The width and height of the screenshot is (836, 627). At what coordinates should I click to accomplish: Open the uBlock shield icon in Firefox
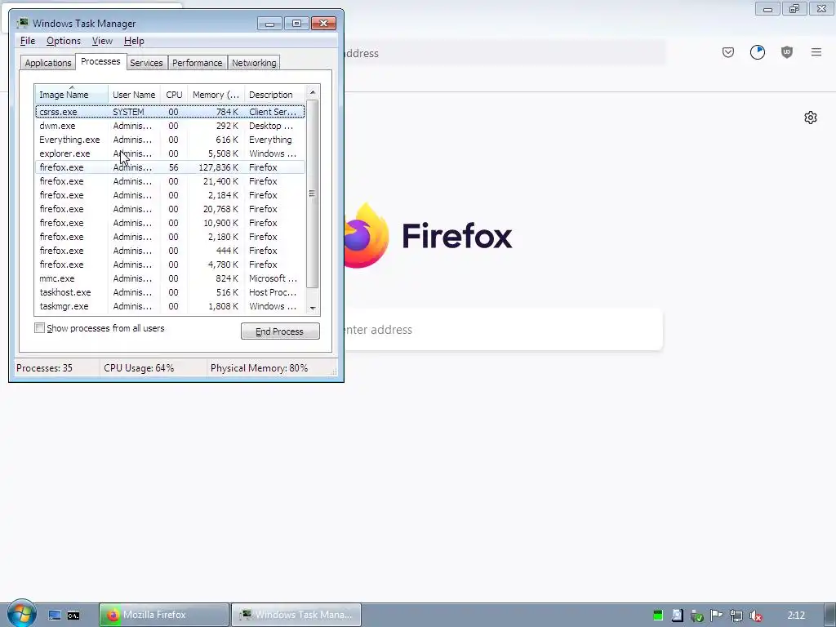coord(787,52)
